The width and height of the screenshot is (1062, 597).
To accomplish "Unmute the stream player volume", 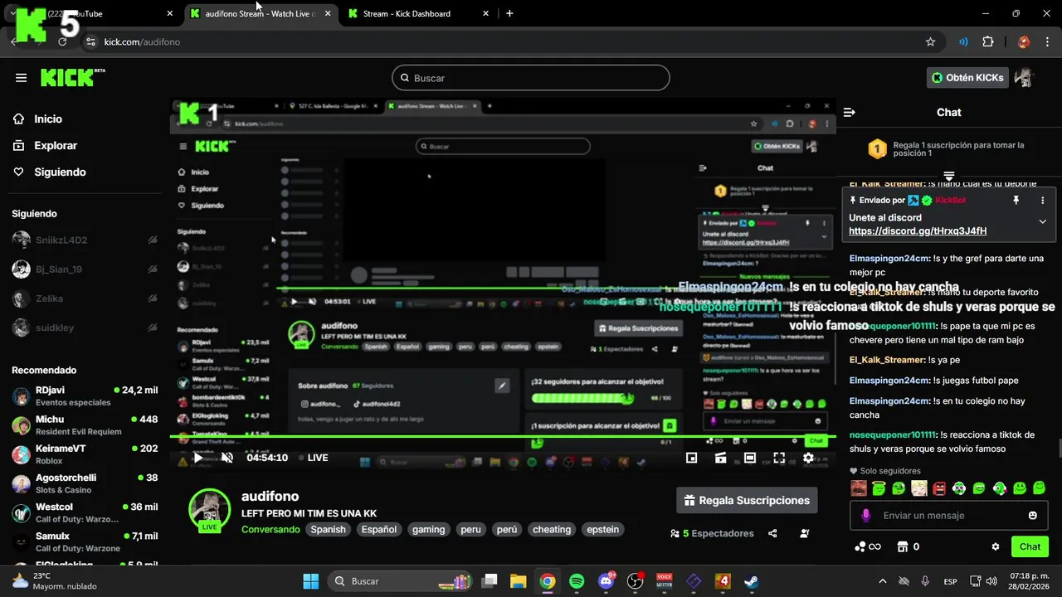I will point(227,458).
